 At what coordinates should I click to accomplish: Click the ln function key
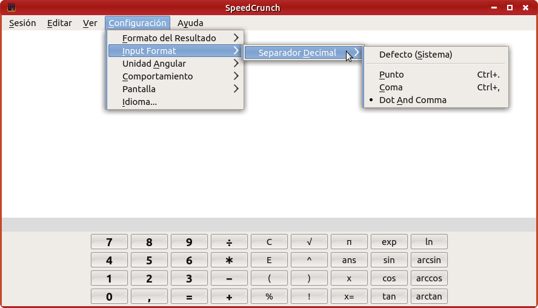pos(429,242)
